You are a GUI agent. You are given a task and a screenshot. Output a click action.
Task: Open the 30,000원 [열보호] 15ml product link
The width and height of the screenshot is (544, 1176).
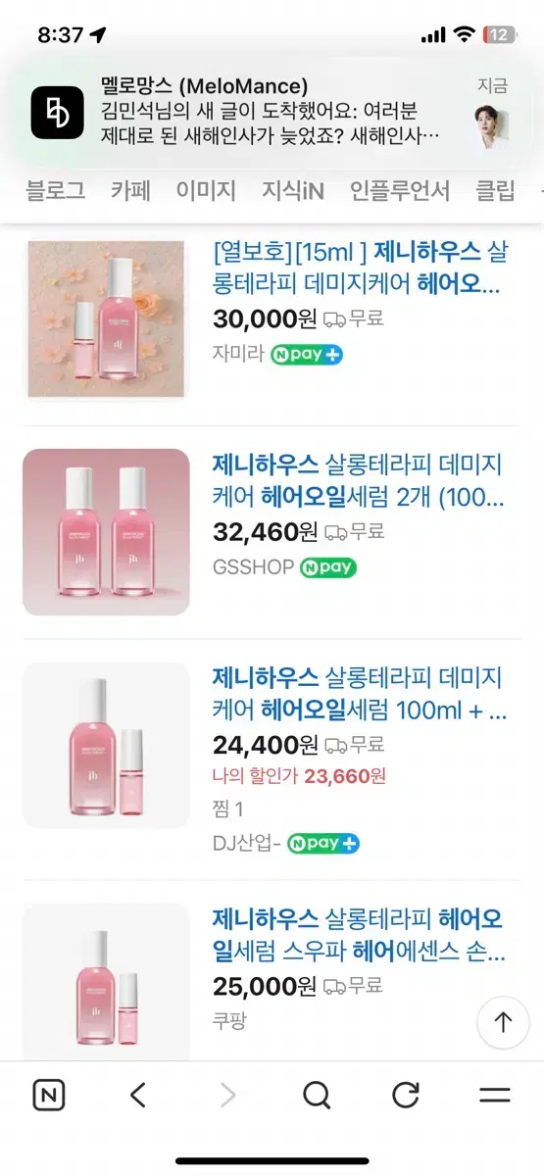358,268
